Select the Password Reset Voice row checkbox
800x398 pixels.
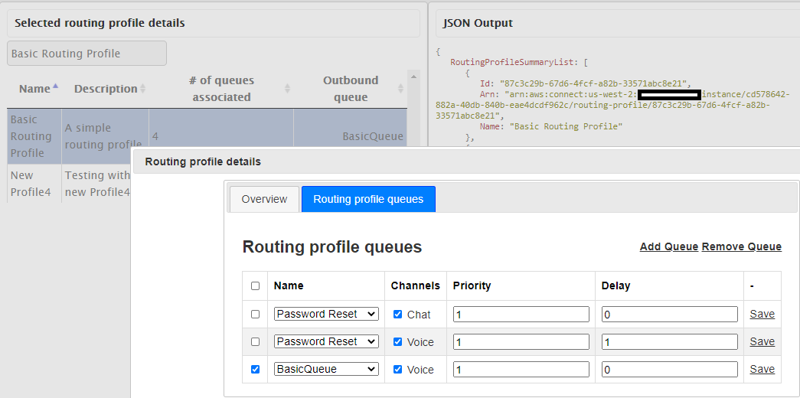point(255,341)
